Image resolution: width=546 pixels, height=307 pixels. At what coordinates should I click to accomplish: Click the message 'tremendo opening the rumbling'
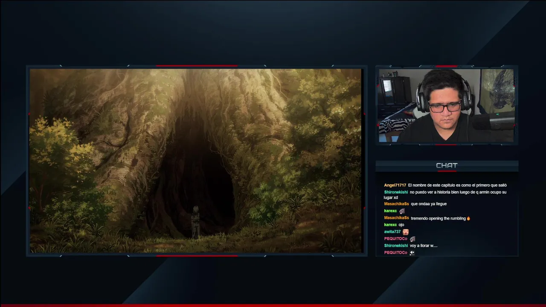[x=438, y=218]
